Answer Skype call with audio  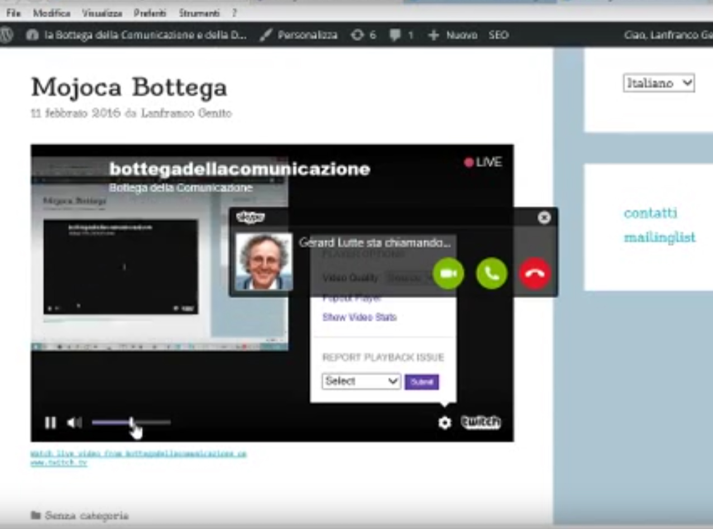pos(492,273)
